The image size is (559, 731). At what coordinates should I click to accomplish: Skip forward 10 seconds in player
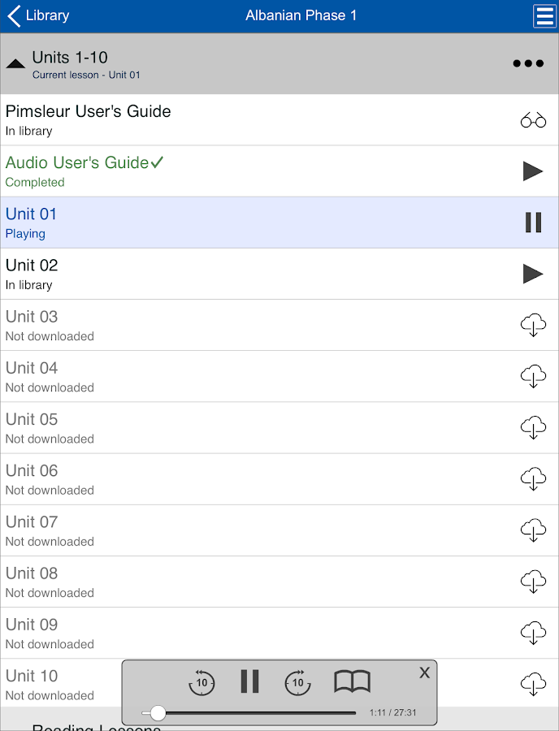point(298,682)
